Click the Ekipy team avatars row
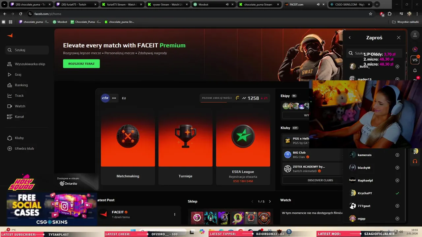Viewport: 422px width, 237px height. click(296, 106)
